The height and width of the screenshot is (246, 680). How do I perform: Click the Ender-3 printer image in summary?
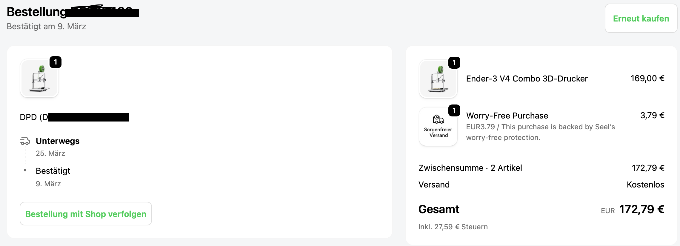(x=438, y=79)
